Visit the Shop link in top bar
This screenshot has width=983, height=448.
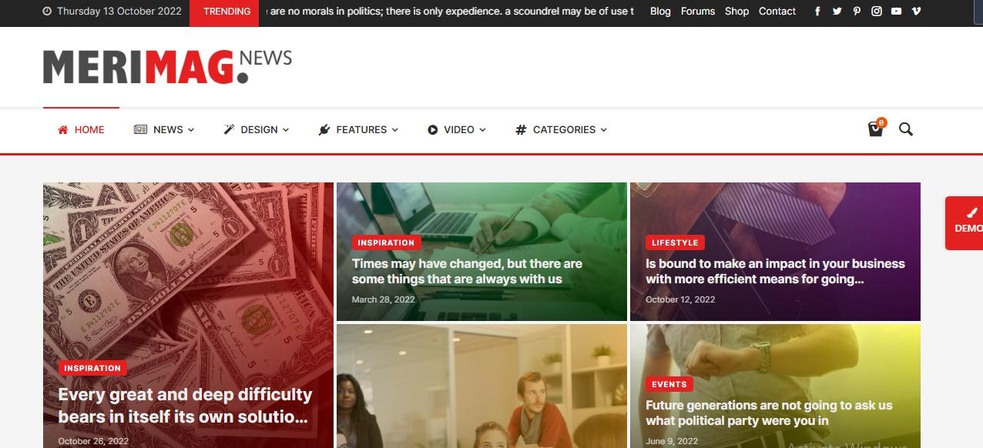pos(736,12)
